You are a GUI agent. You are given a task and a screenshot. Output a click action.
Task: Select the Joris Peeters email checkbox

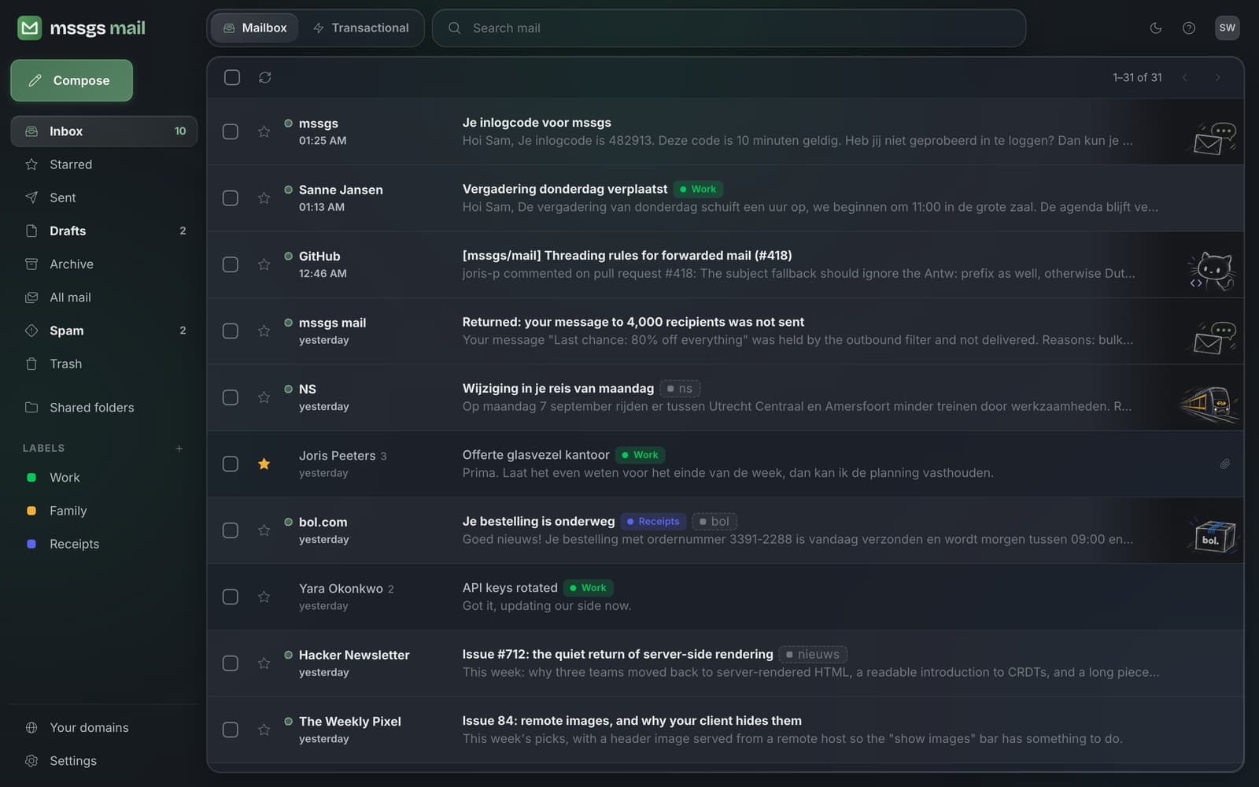point(231,464)
